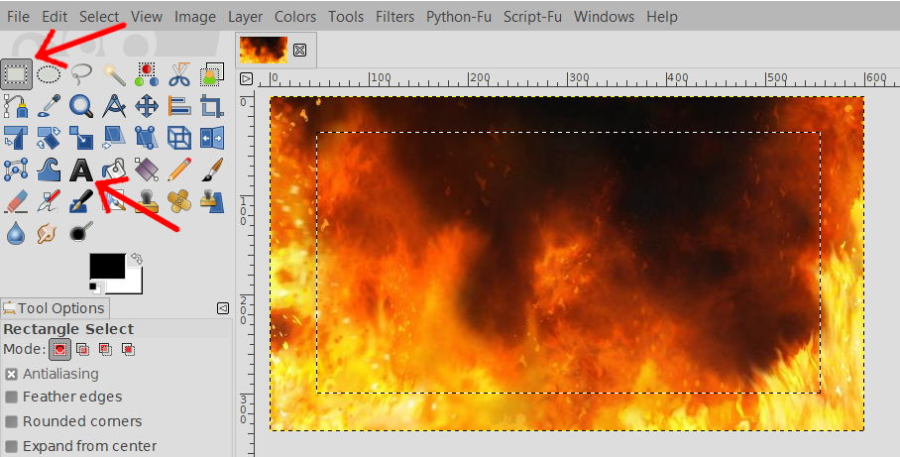Select the Ink tool
The height and width of the screenshot is (457, 900).
click(81, 201)
